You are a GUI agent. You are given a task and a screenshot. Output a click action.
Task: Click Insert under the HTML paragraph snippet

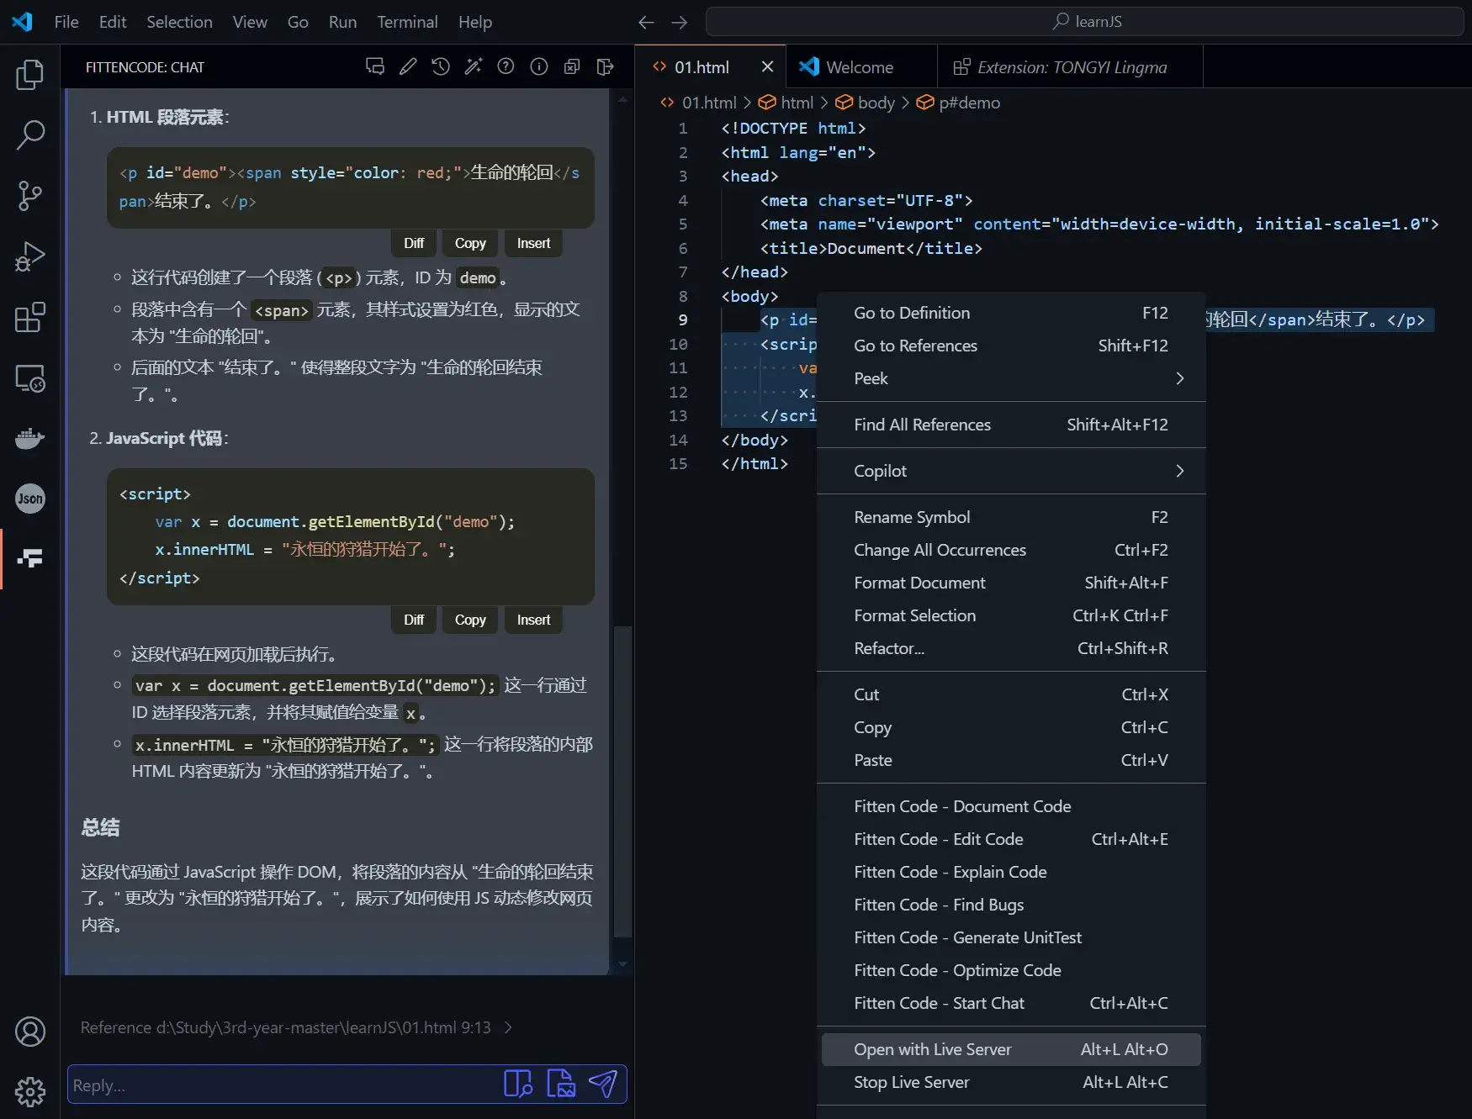coord(533,243)
